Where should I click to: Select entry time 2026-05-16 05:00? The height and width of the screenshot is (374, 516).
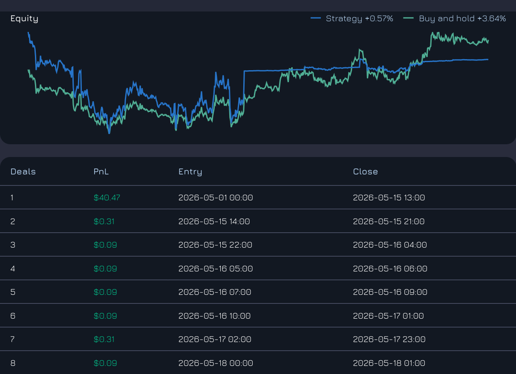point(216,268)
